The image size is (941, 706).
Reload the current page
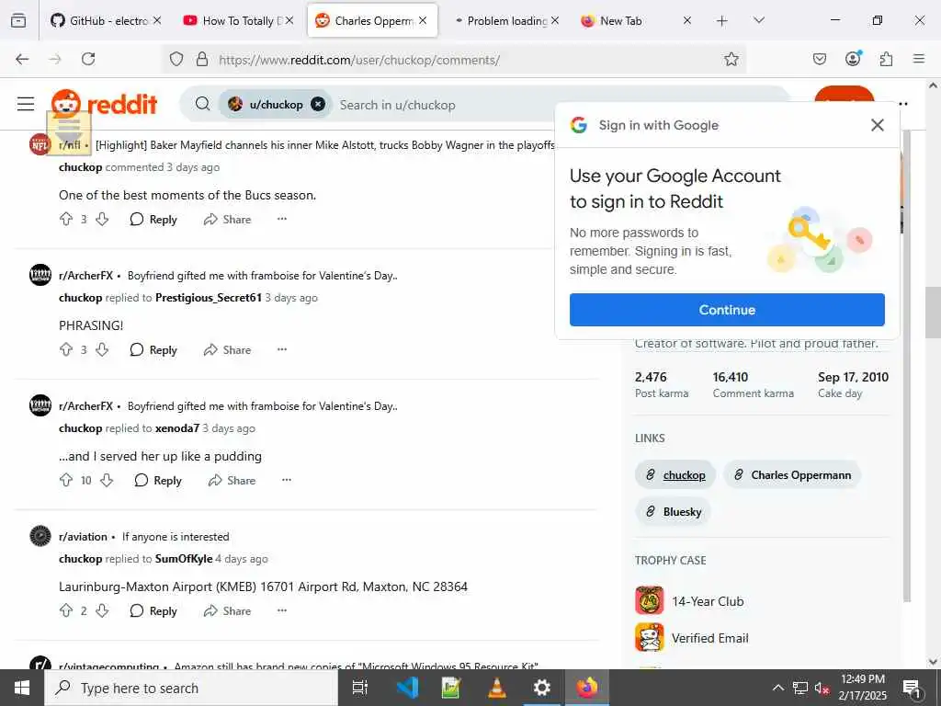click(88, 59)
